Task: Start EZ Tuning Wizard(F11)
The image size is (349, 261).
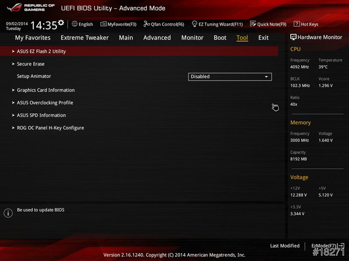Action: point(217,24)
